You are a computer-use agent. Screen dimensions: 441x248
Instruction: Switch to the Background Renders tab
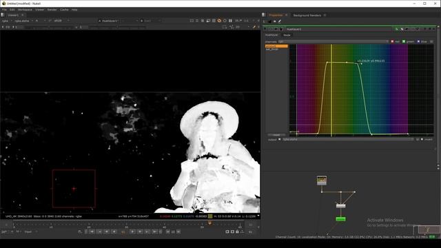click(x=307, y=15)
